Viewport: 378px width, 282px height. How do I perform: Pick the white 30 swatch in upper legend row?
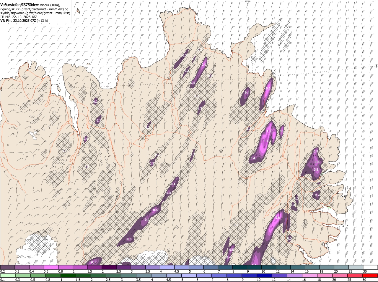point(370,267)
